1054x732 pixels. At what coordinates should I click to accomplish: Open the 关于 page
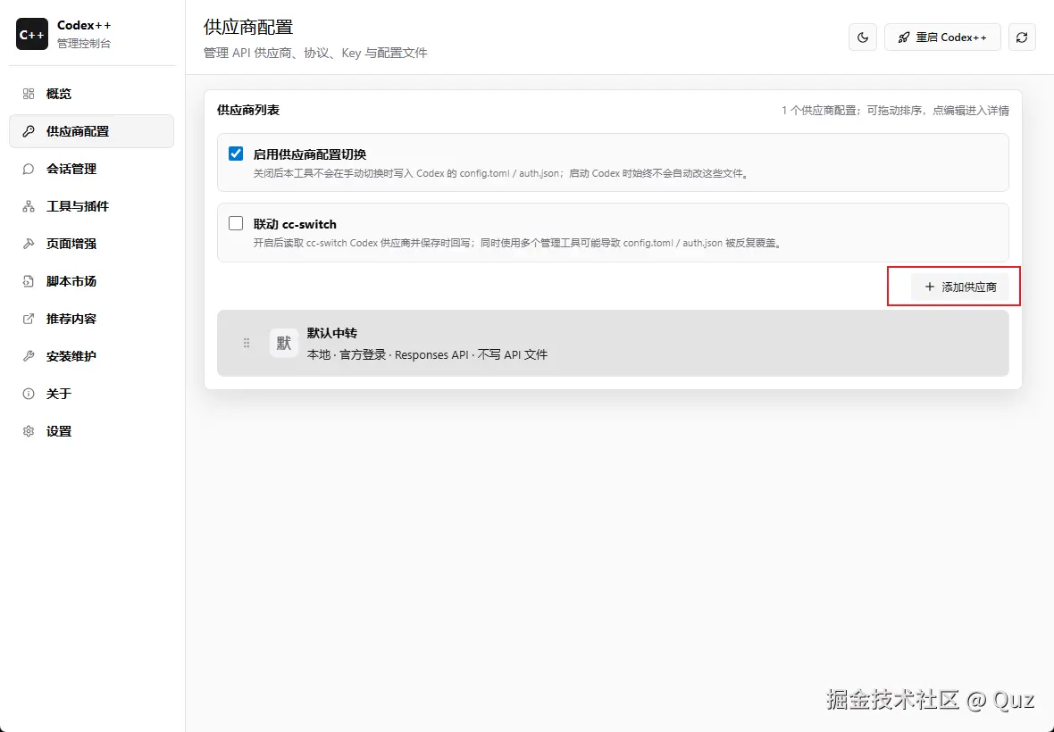(91, 395)
